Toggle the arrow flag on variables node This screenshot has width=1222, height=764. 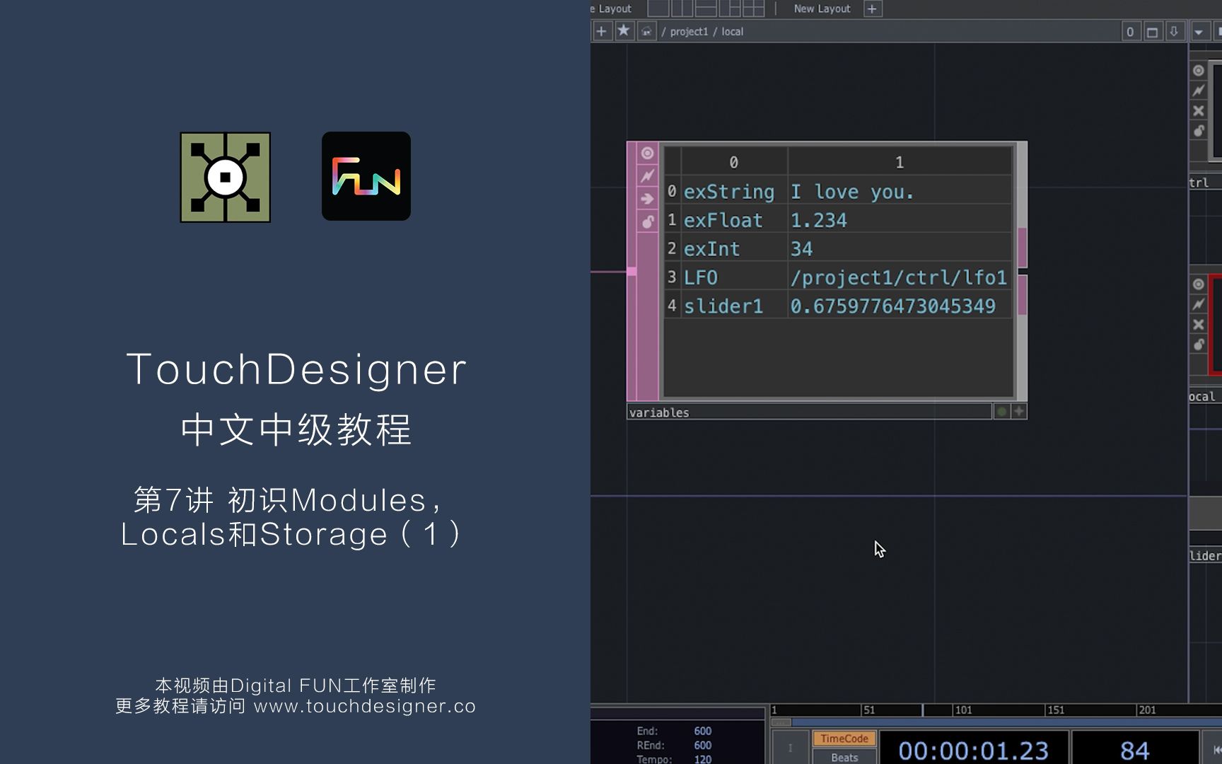pos(647,199)
